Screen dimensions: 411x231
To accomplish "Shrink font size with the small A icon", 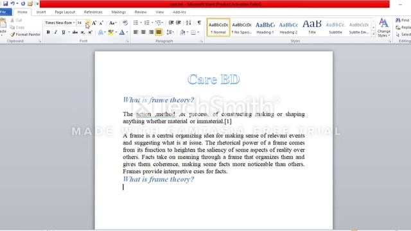I will (101, 23).
